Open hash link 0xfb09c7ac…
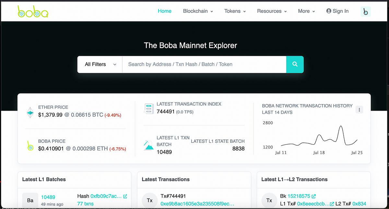This screenshot has width=389, height=209. click(106, 196)
